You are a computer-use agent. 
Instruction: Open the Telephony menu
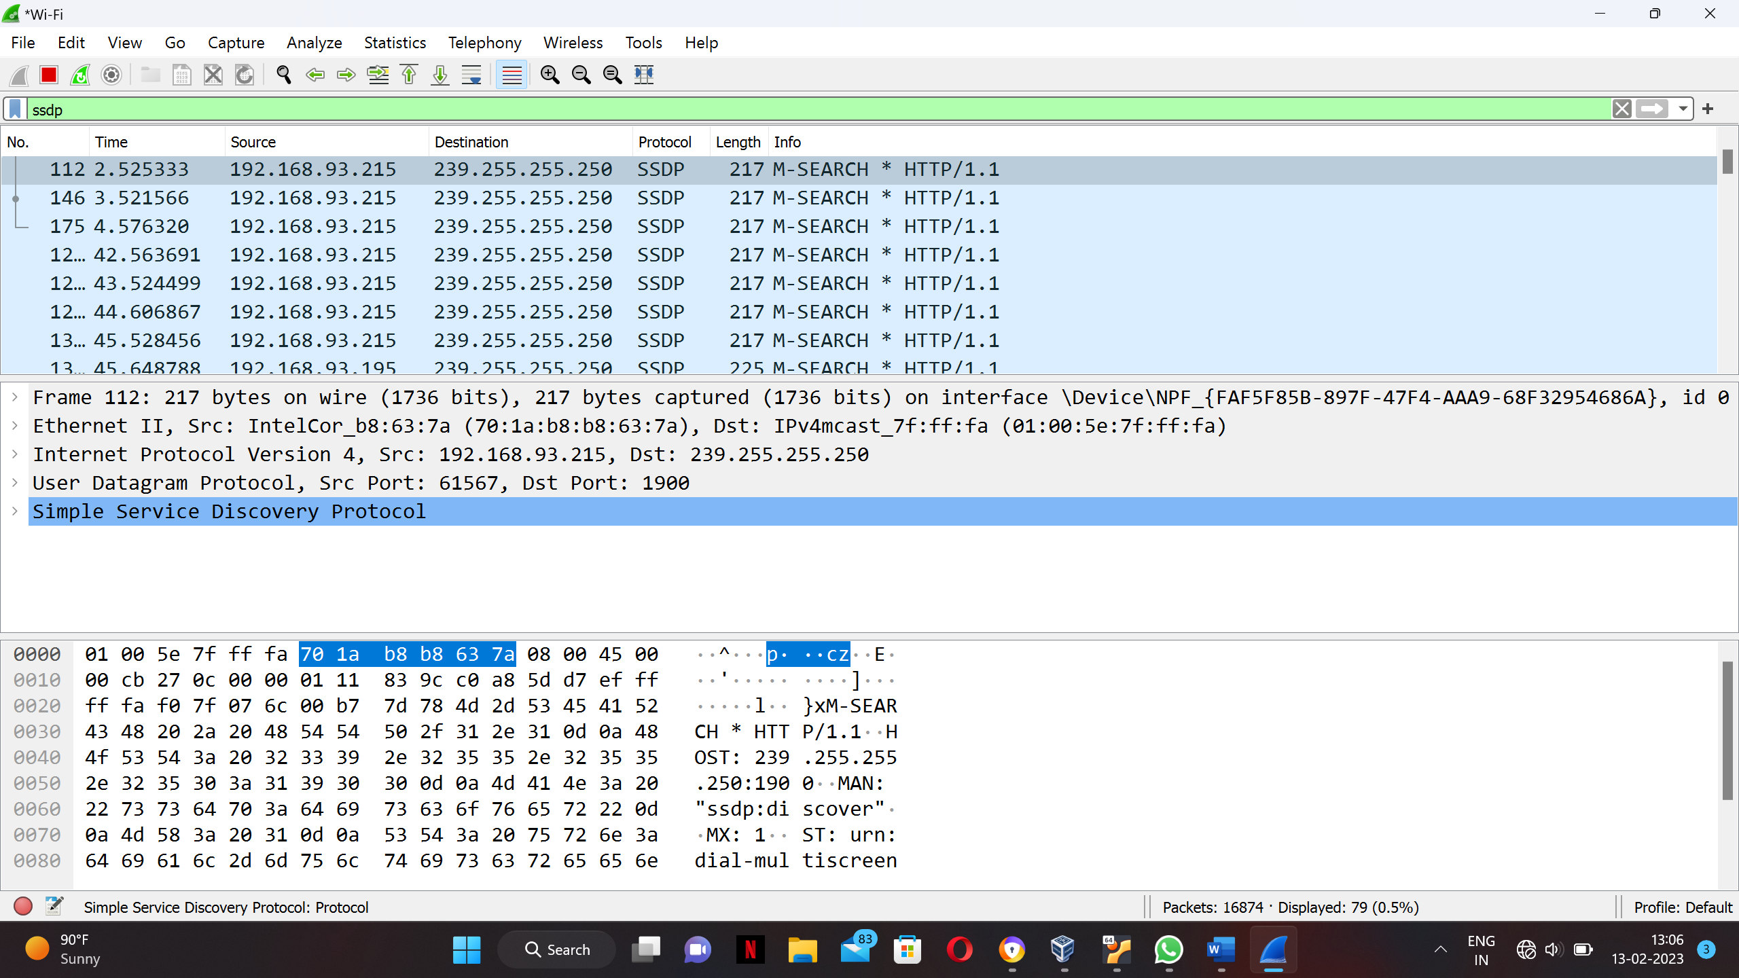(x=484, y=42)
